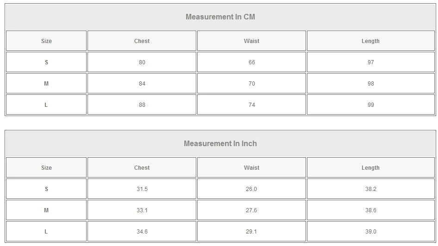The height and width of the screenshot is (246, 438).
Task: Click the 27.6 inch waist cell
Action: [x=251, y=210]
